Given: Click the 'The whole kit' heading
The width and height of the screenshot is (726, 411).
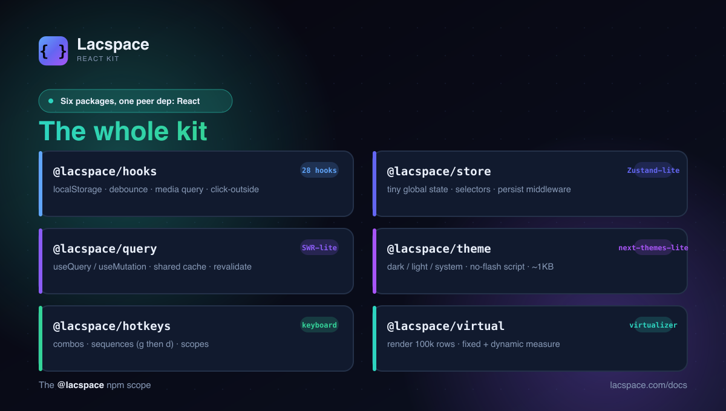Looking at the screenshot, I should point(123,131).
